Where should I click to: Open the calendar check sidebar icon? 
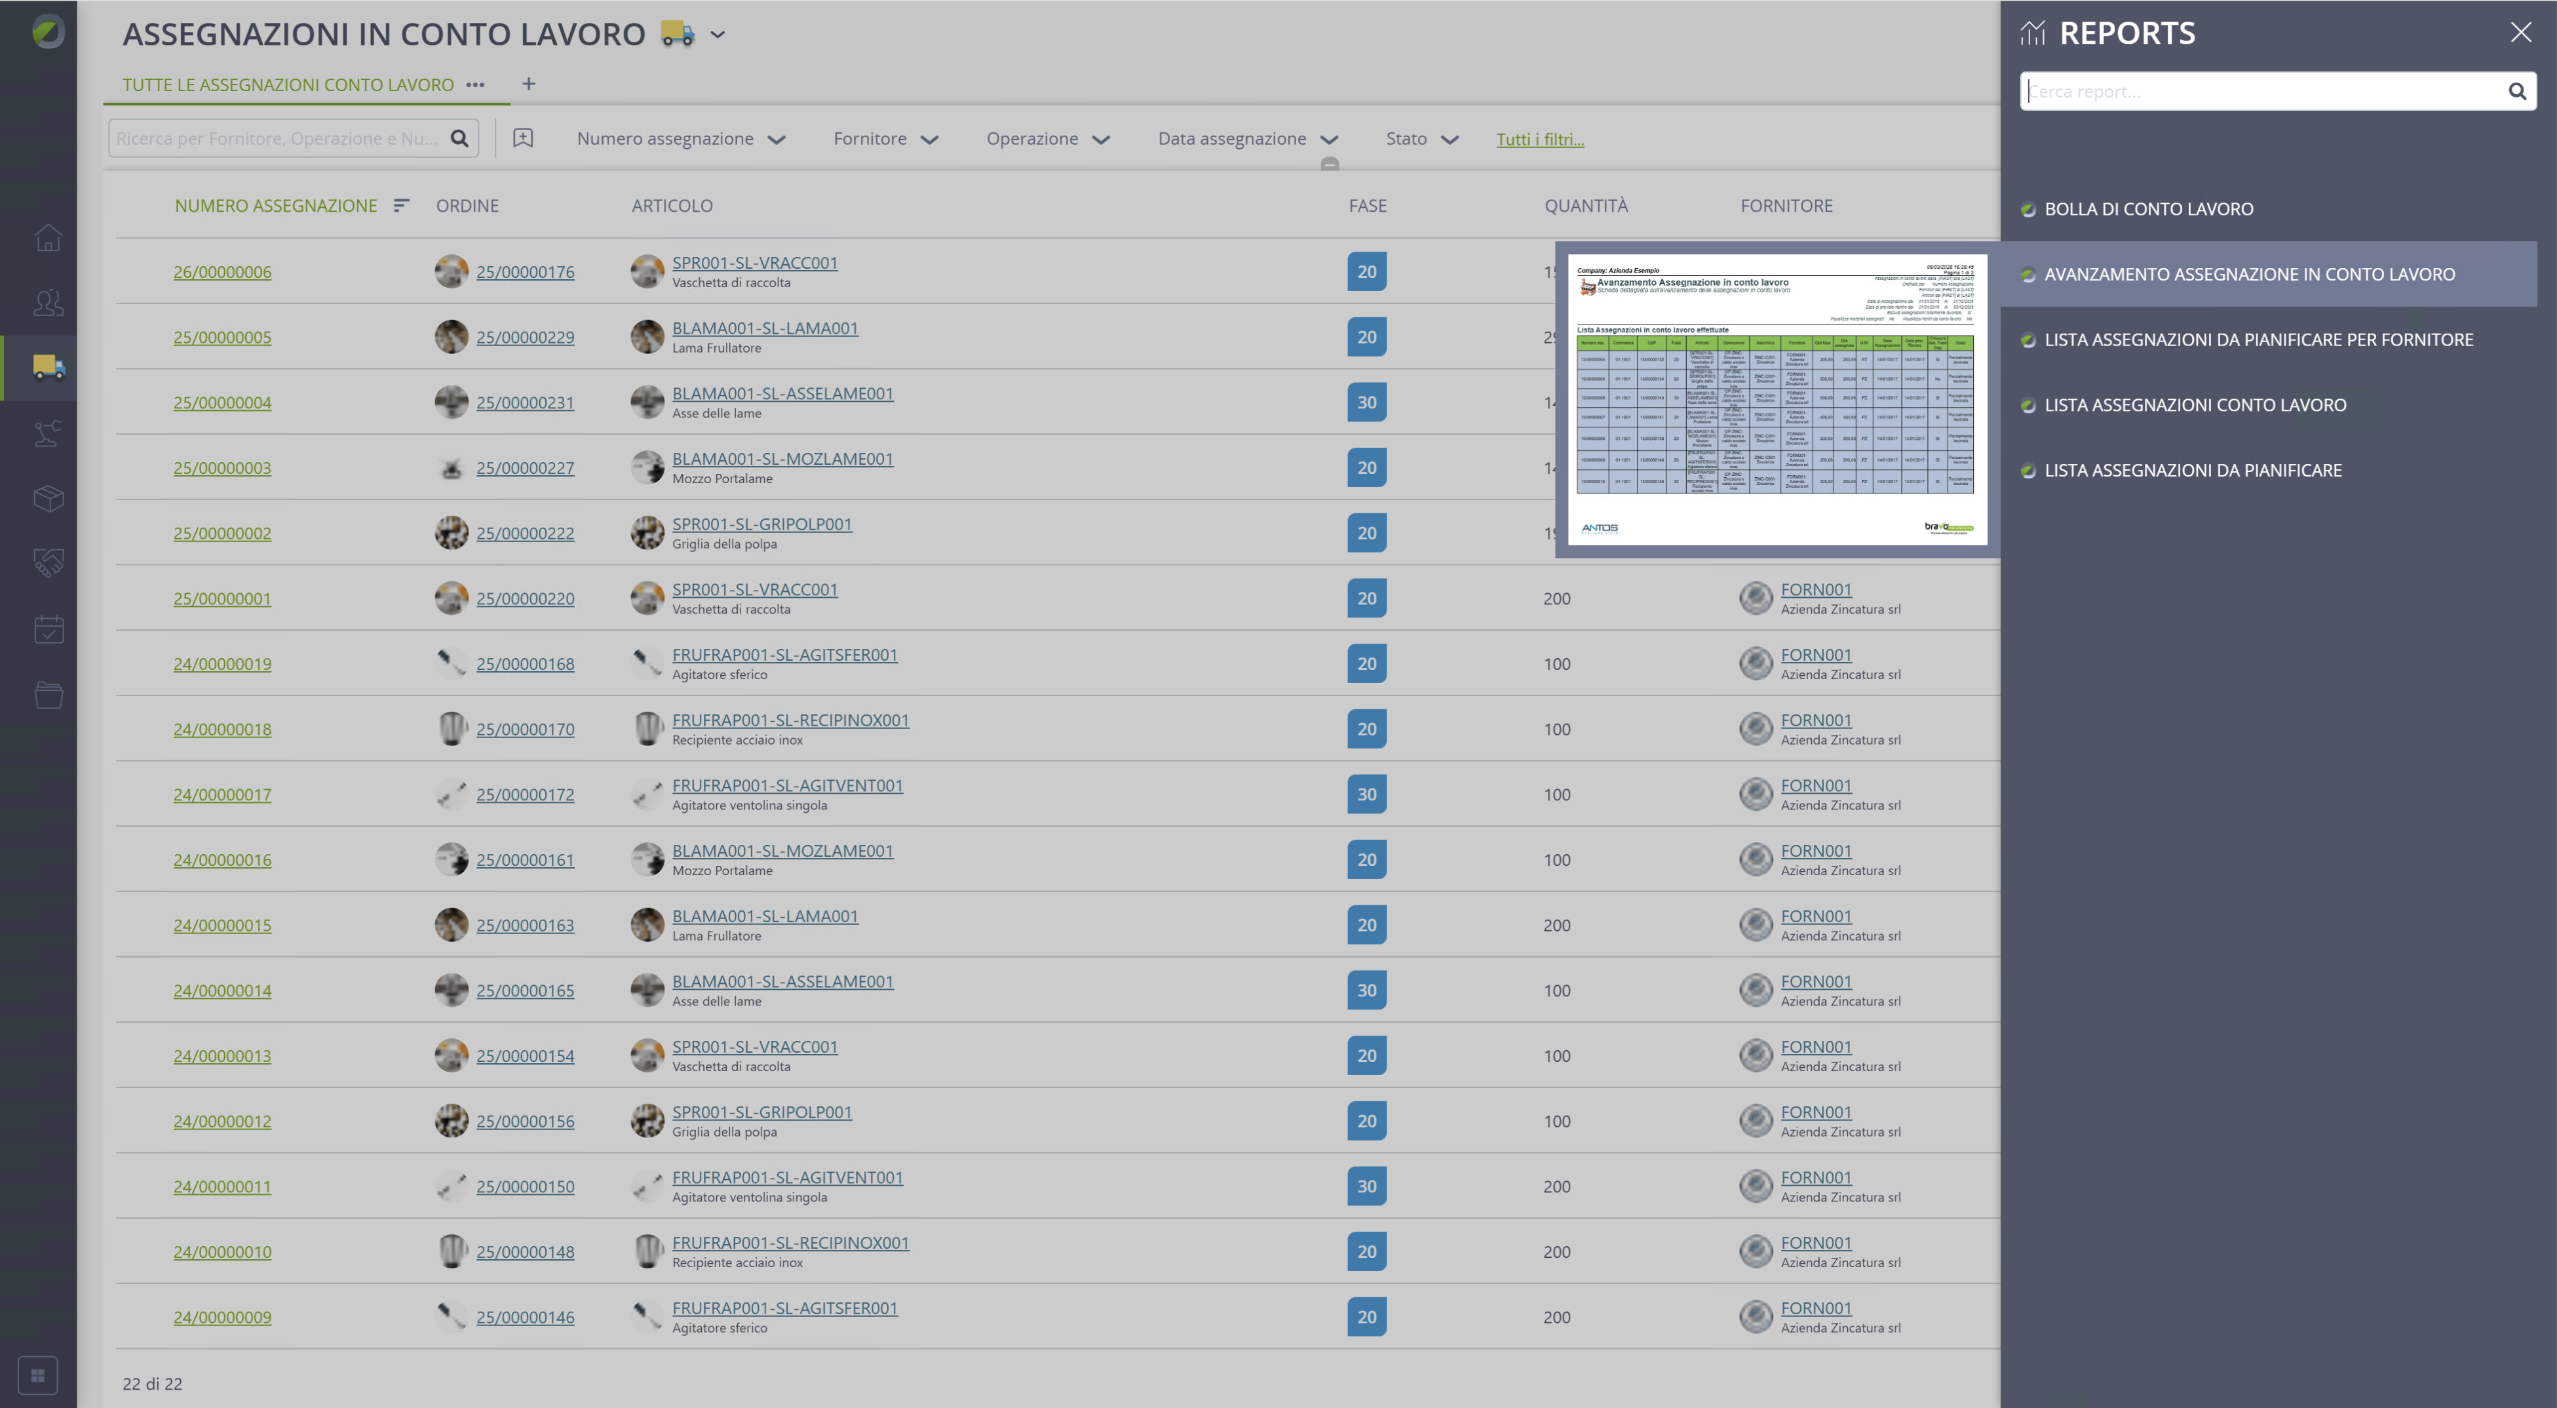coord(48,629)
